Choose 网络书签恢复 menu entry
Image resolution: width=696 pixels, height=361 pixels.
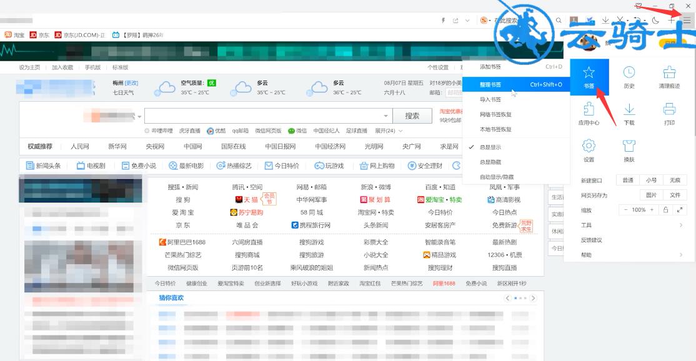[516, 114]
